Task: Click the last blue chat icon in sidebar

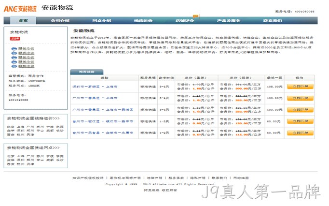Action: pos(14,66)
